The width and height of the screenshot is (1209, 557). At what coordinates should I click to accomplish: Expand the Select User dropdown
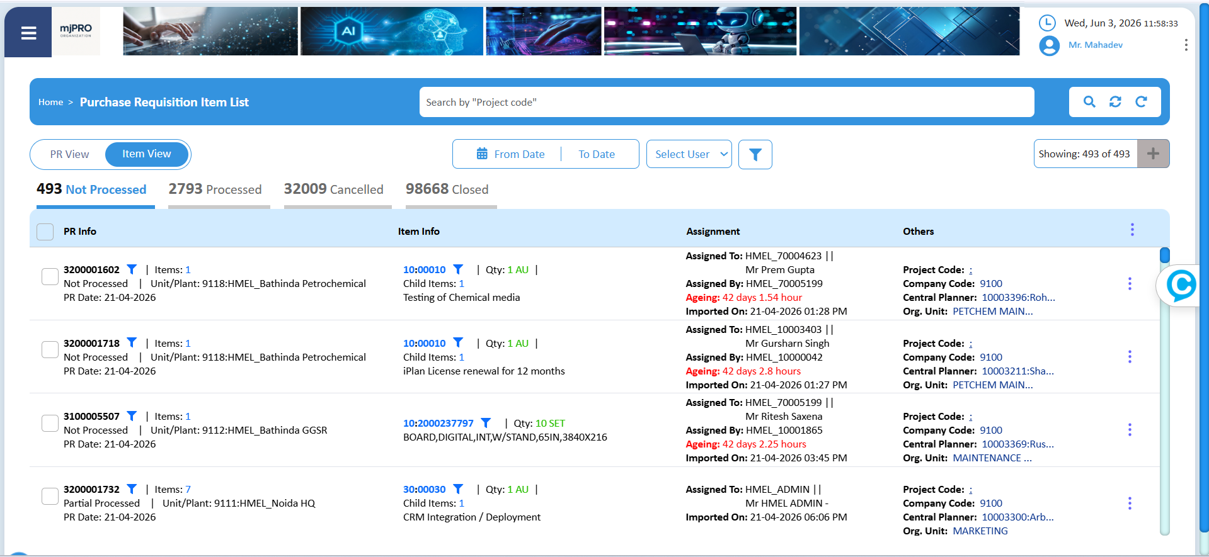(689, 154)
